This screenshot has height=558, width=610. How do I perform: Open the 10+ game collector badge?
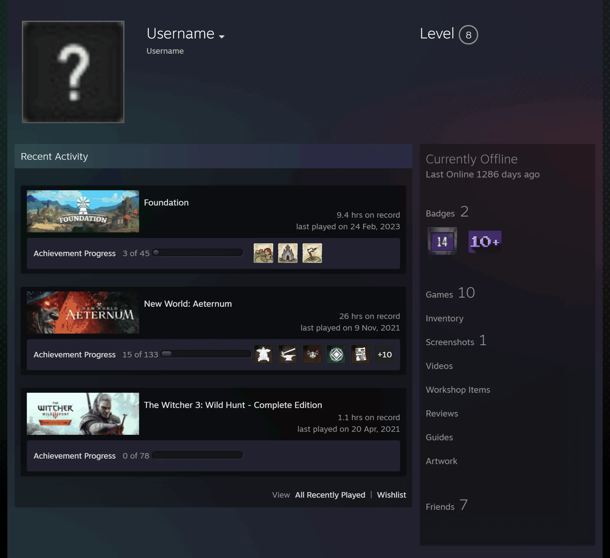[485, 242]
